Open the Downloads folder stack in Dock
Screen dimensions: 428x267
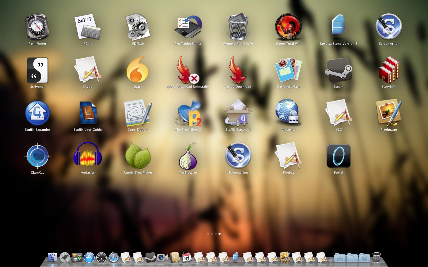[364, 258]
